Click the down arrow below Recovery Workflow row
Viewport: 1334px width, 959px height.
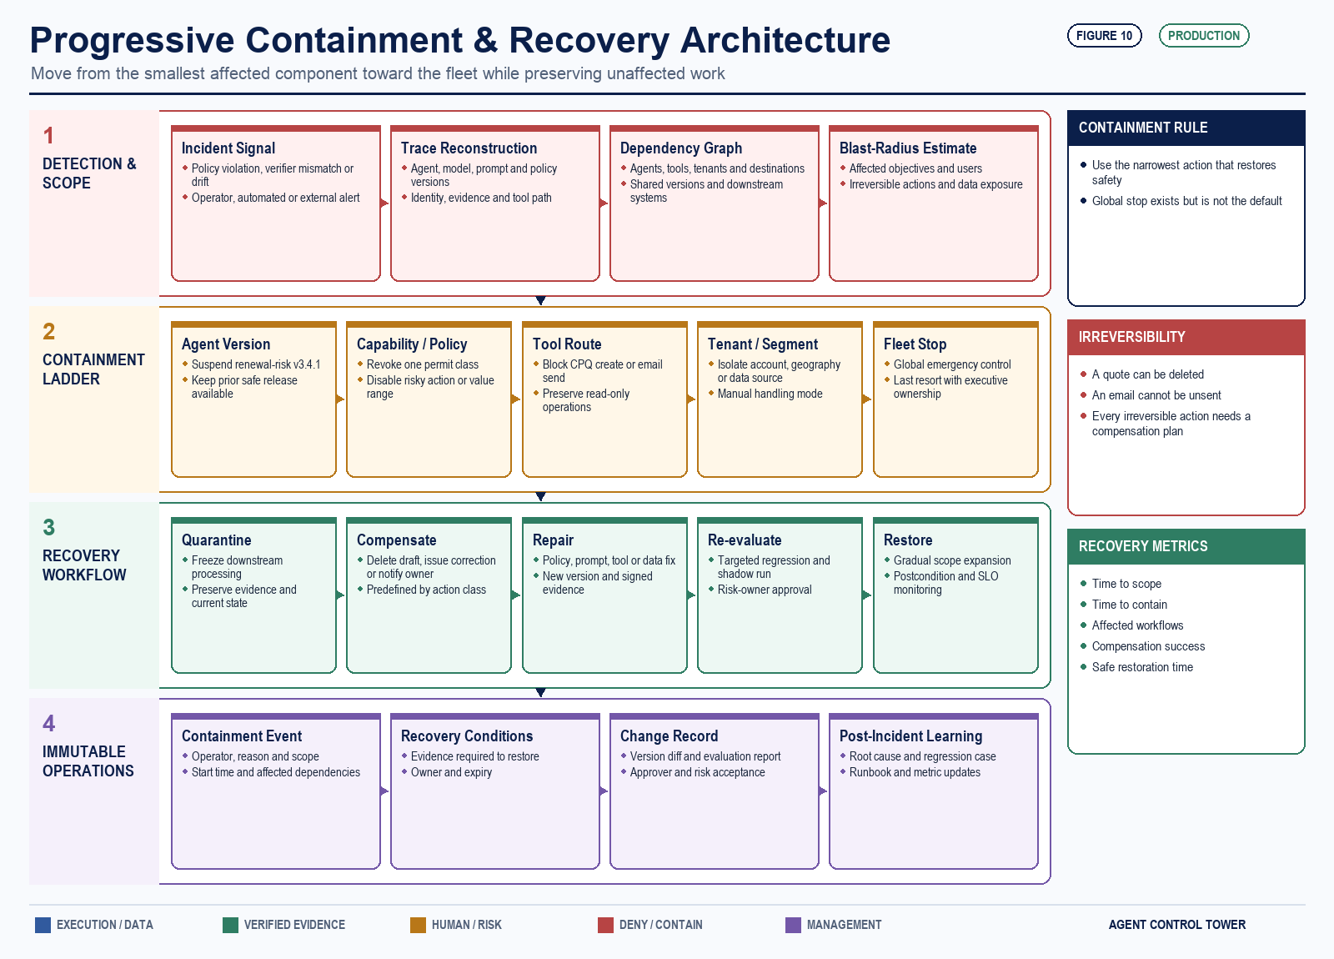(x=540, y=693)
